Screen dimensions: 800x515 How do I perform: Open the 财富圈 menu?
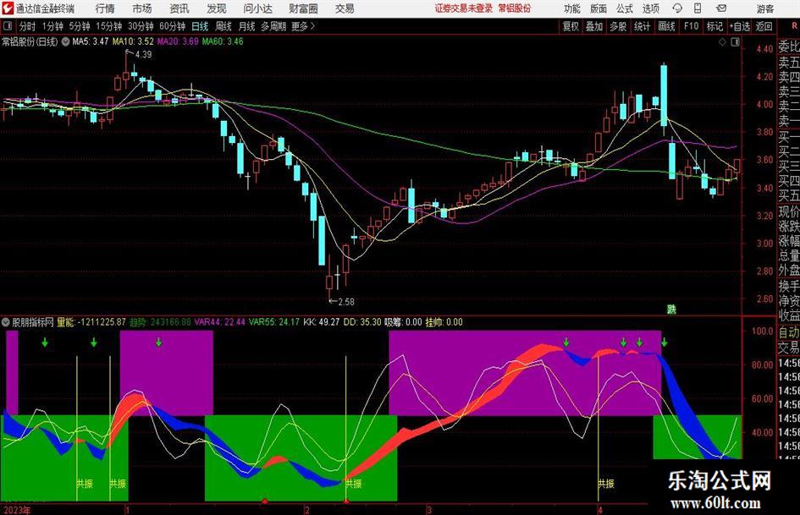click(x=303, y=8)
